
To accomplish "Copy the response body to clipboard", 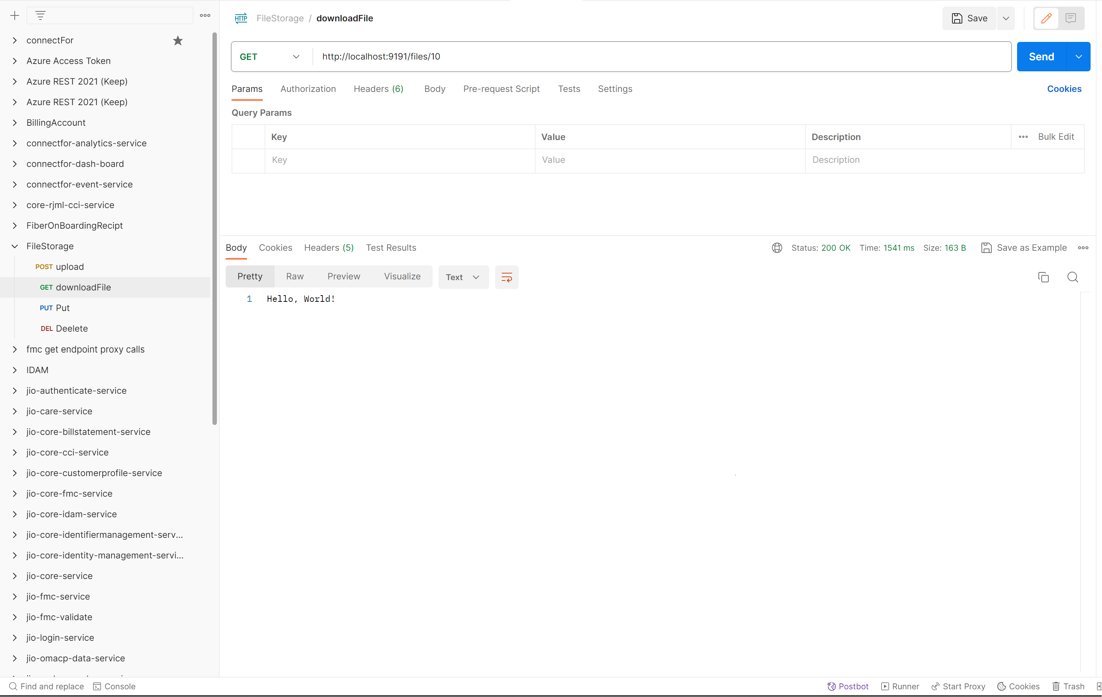I will pyautogui.click(x=1044, y=277).
